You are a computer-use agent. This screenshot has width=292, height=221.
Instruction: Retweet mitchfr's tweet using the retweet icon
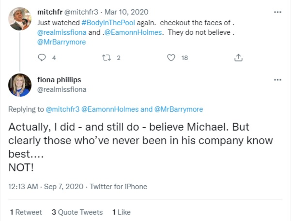(x=106, y=58)
